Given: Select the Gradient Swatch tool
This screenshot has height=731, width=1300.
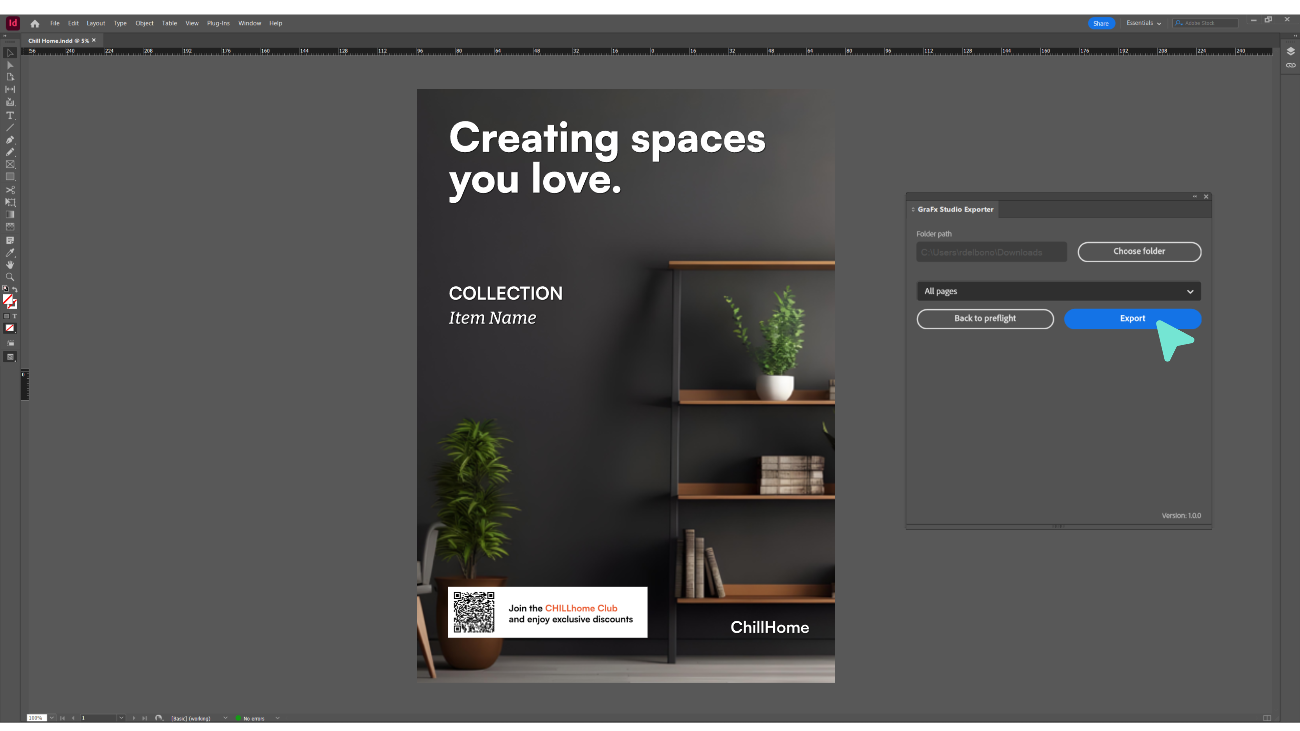Looking at the screenshot, I should pos(10,215).
